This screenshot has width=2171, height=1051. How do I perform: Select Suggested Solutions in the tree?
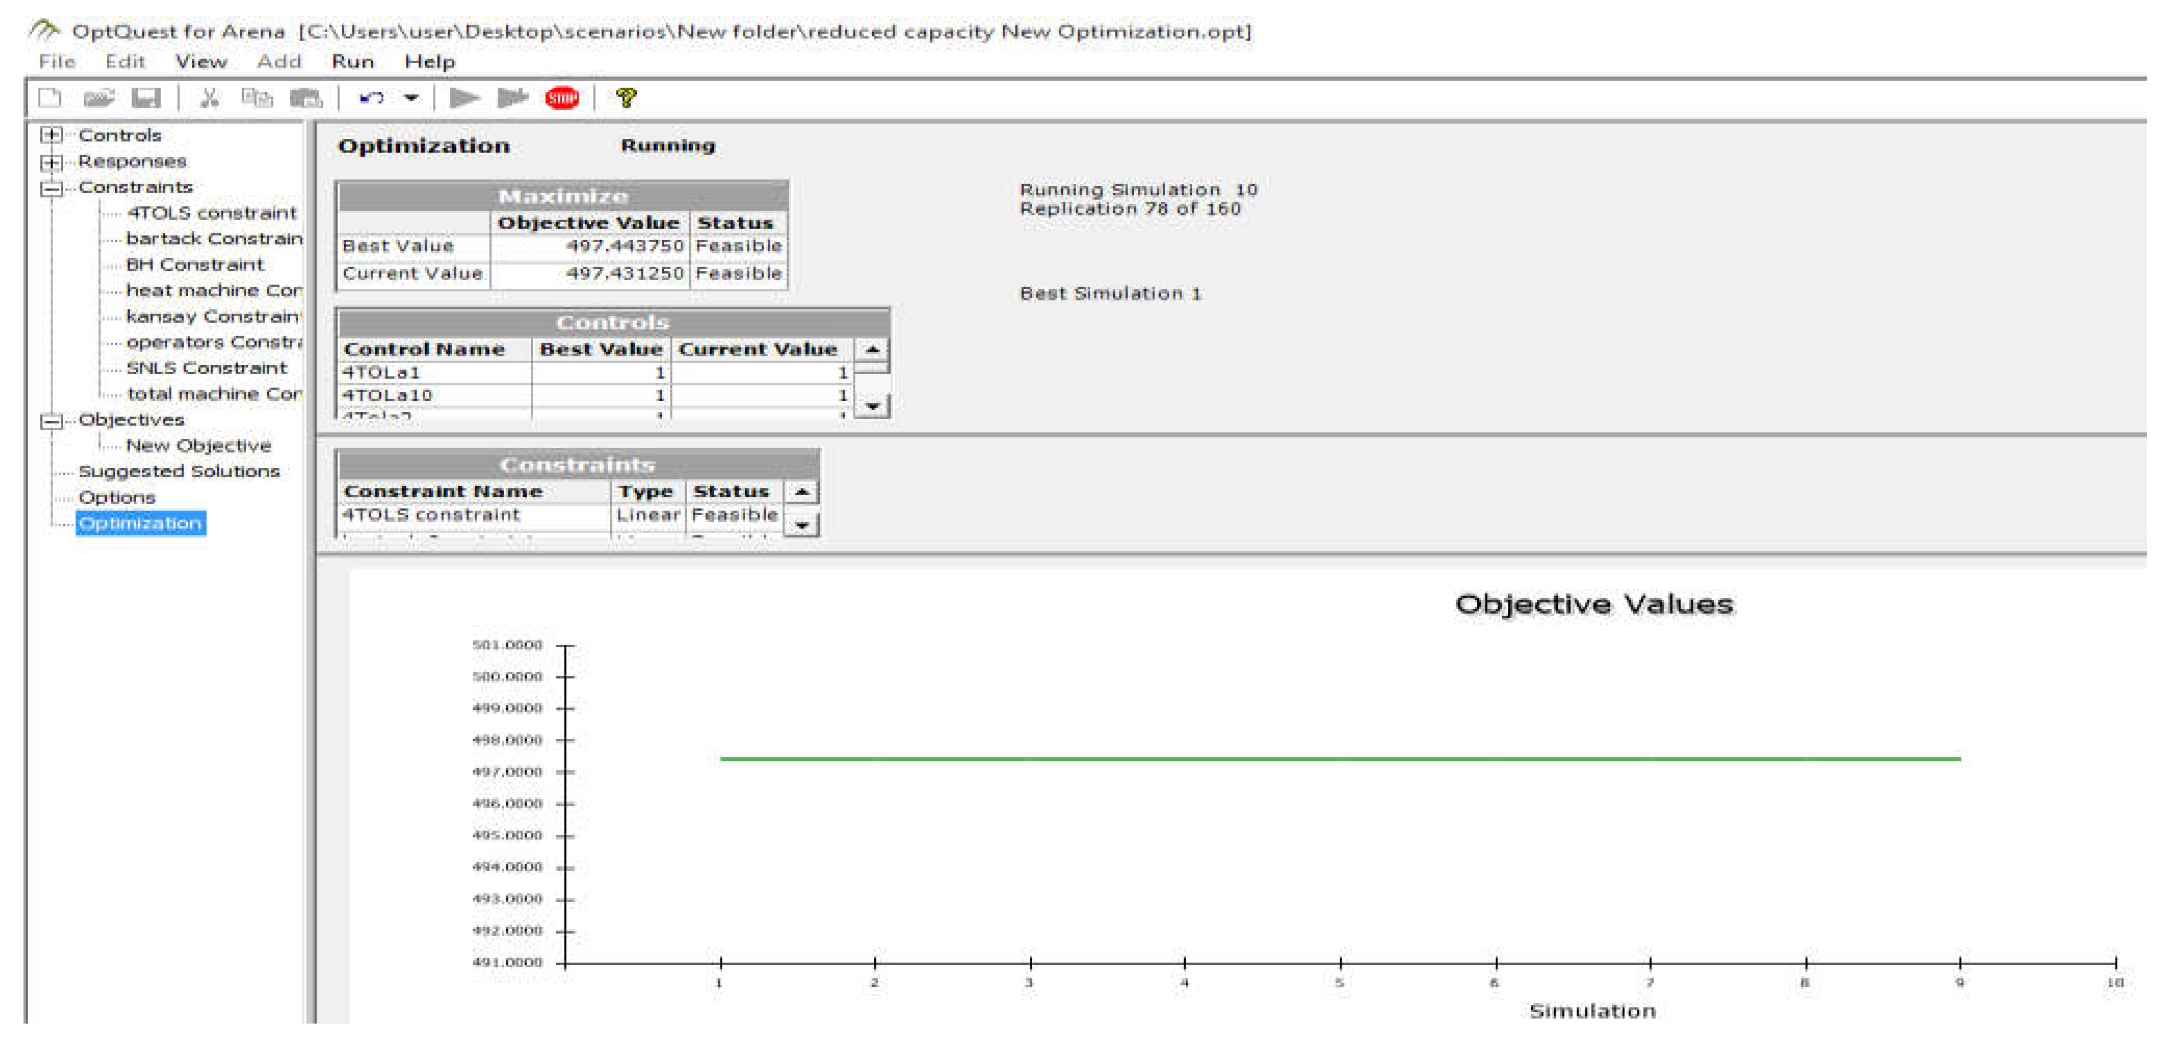tap(178, 471)
